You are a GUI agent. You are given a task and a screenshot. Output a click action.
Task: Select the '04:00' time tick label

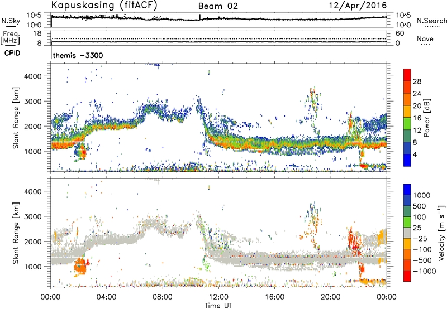coord(106,297)
